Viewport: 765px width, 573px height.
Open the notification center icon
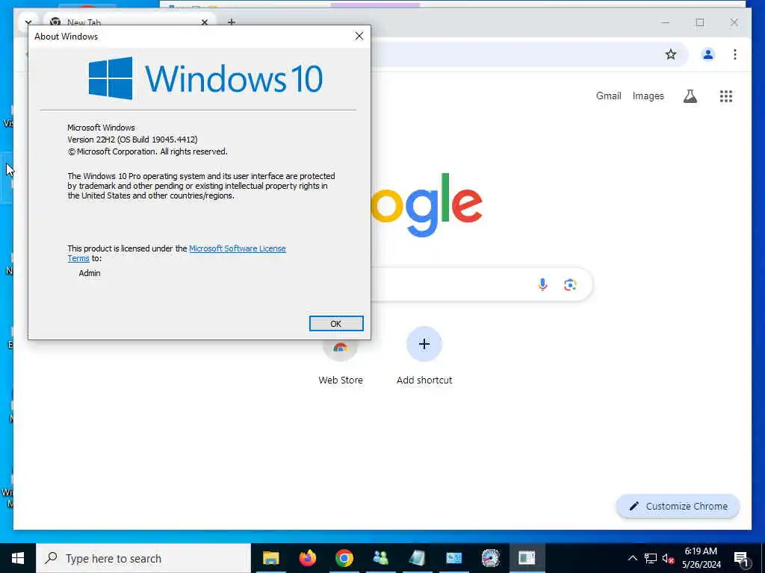(x=741, y=558)
